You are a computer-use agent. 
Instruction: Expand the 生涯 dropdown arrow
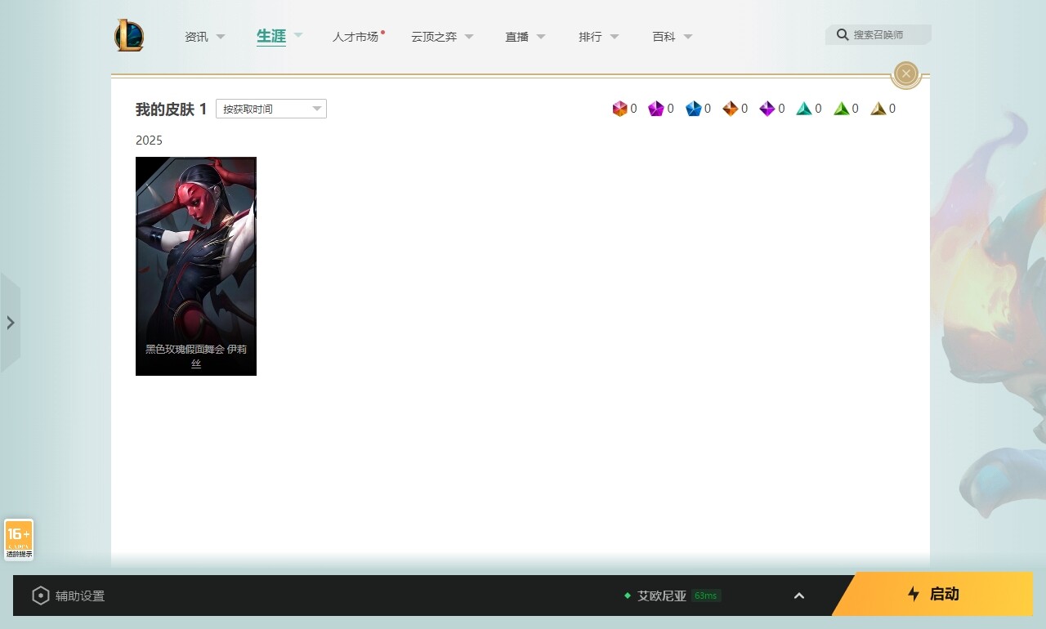click(298, 35)
